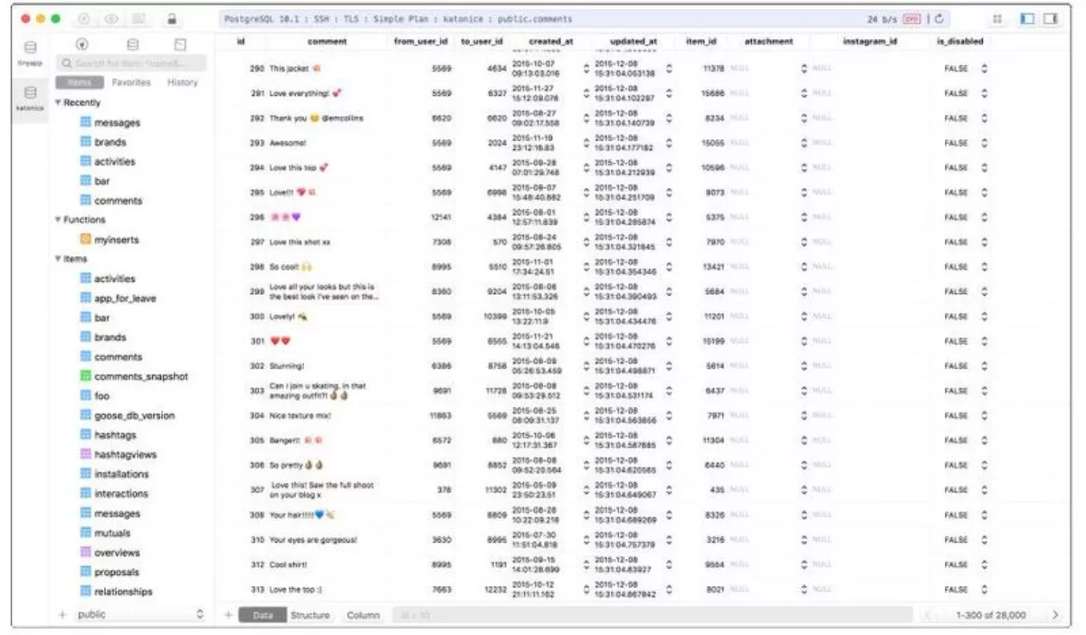Click the from_user_id column header
This screenshot has height=635, width=1086.
[421, 42]
